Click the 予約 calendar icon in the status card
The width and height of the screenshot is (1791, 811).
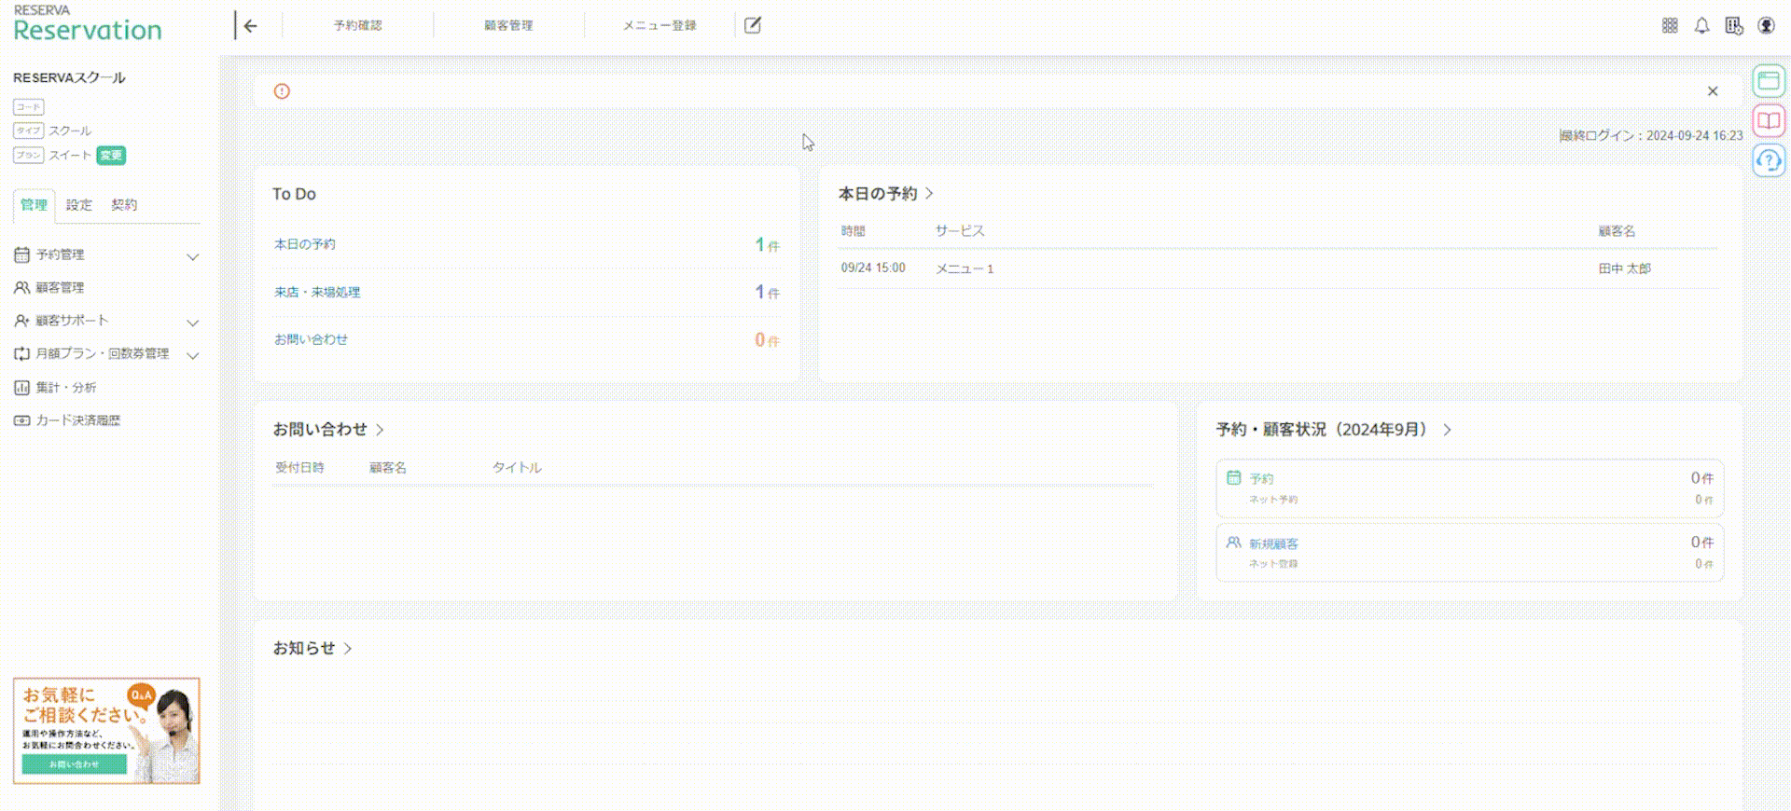(x=1233, y=478)
